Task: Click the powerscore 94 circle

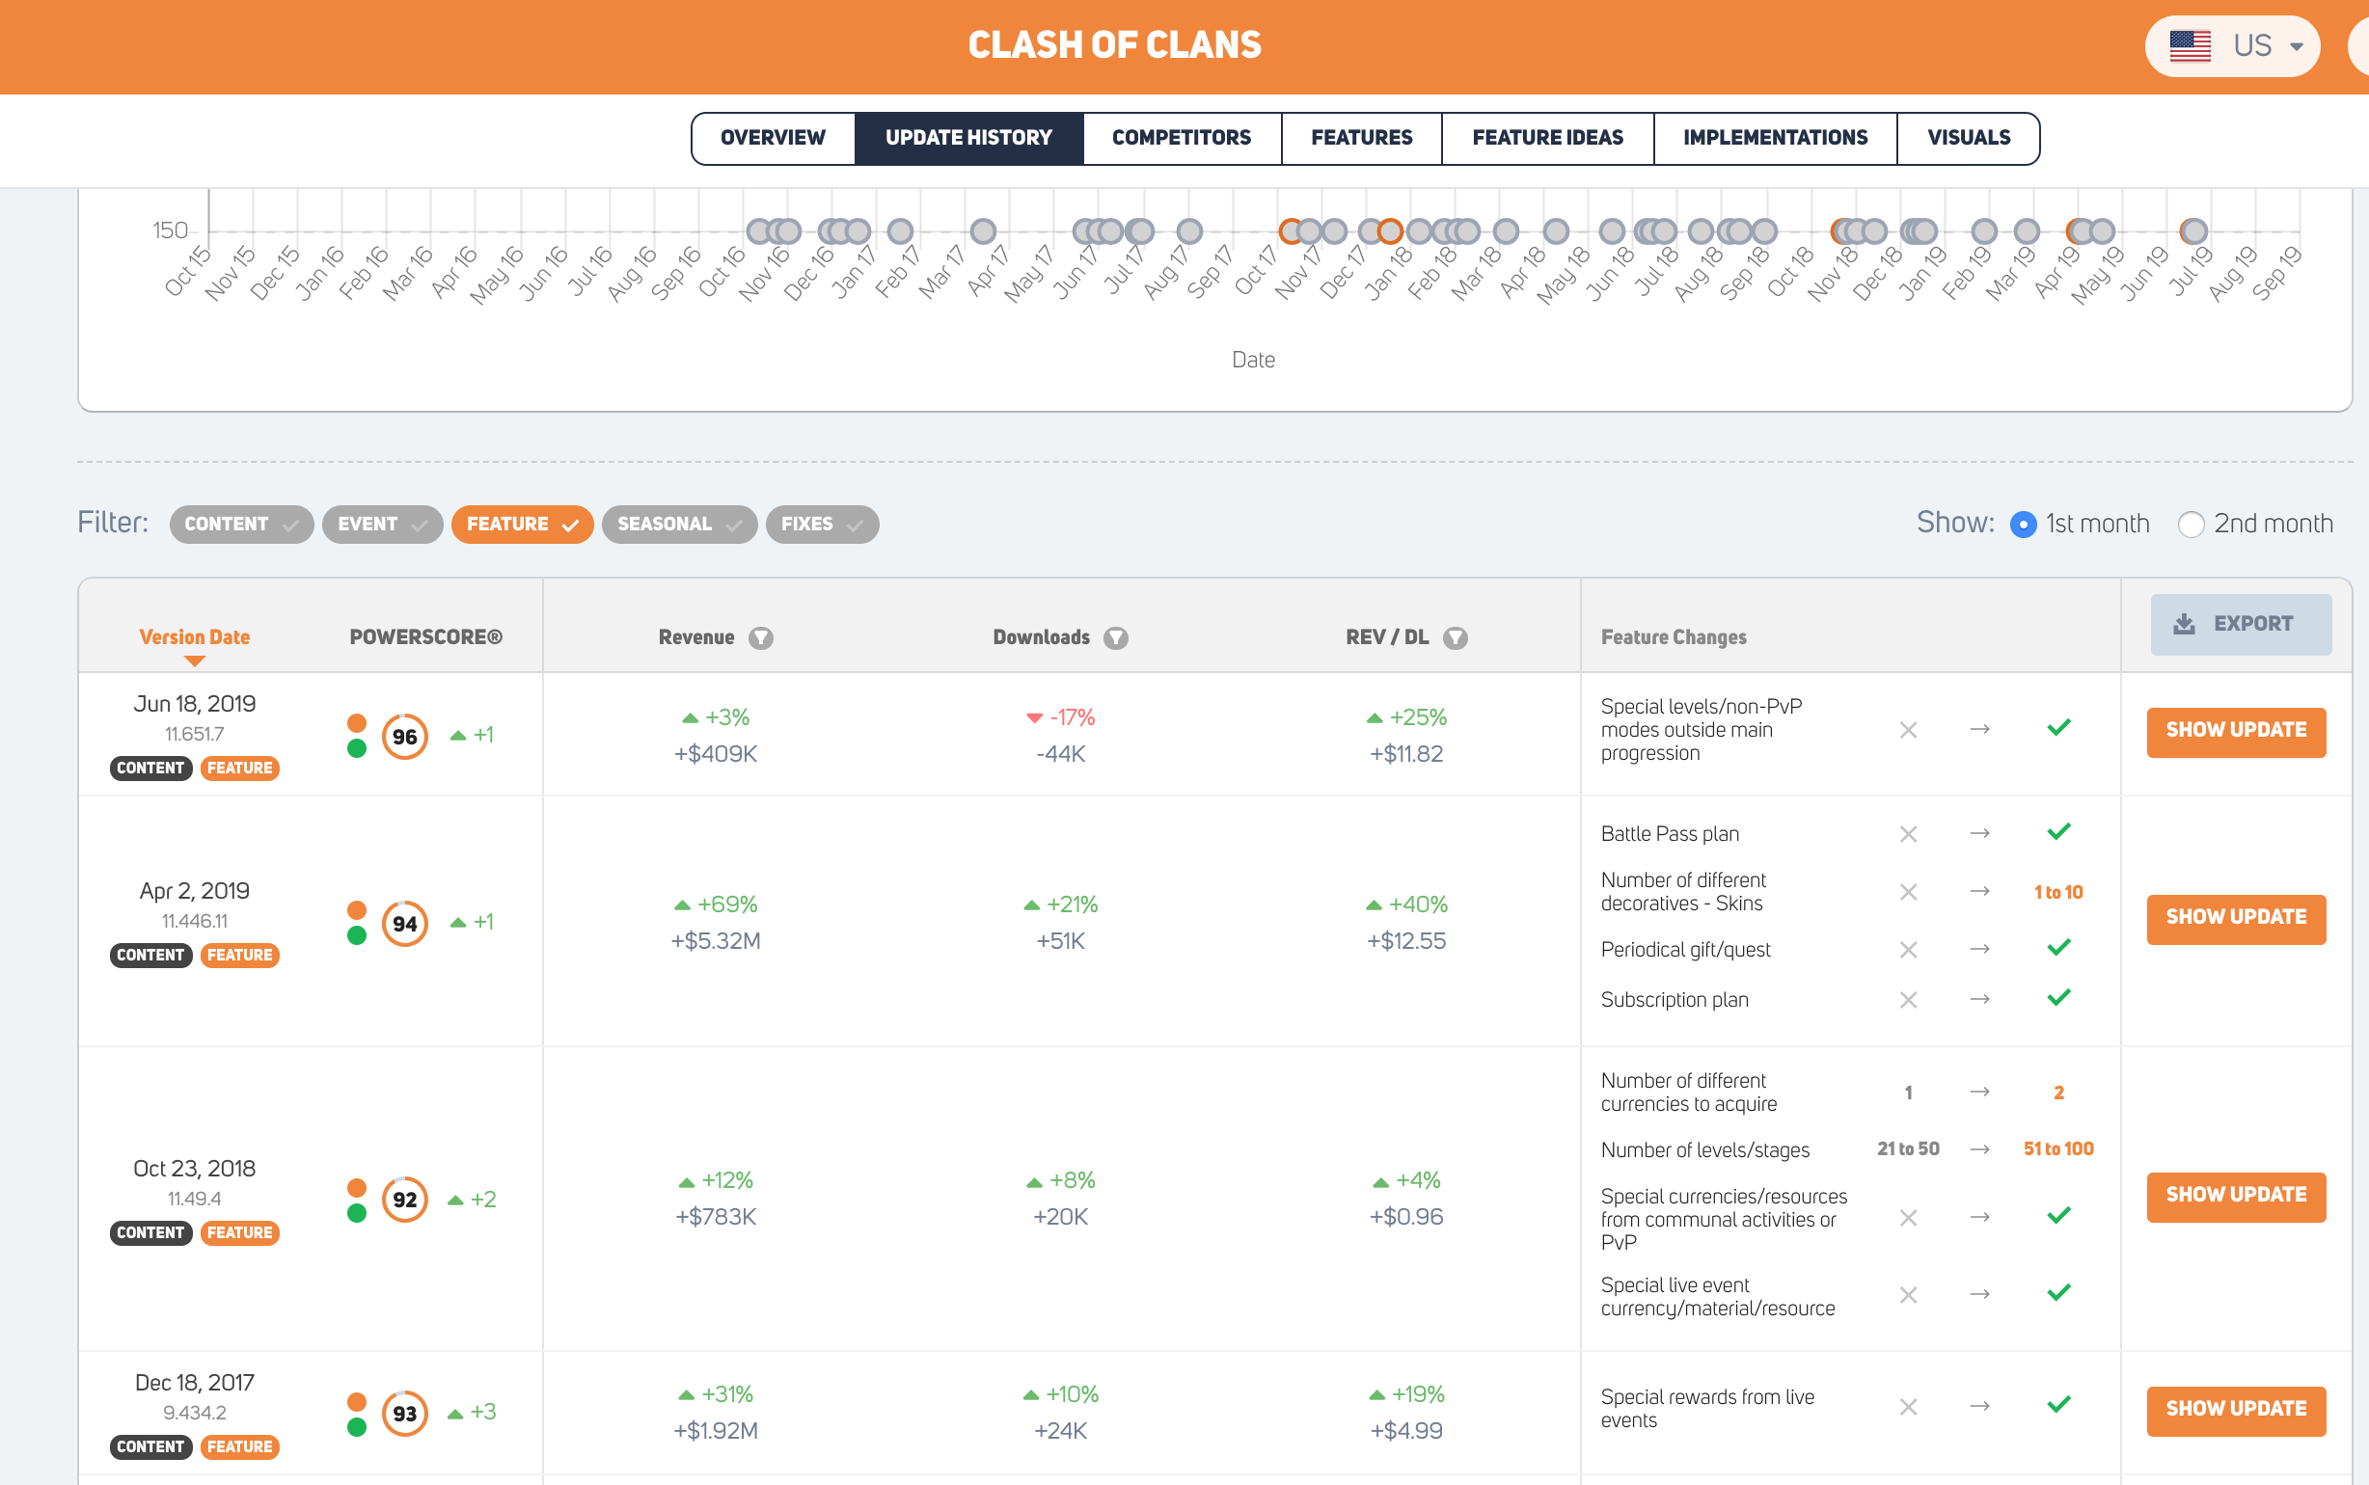Action: point(405,924)
